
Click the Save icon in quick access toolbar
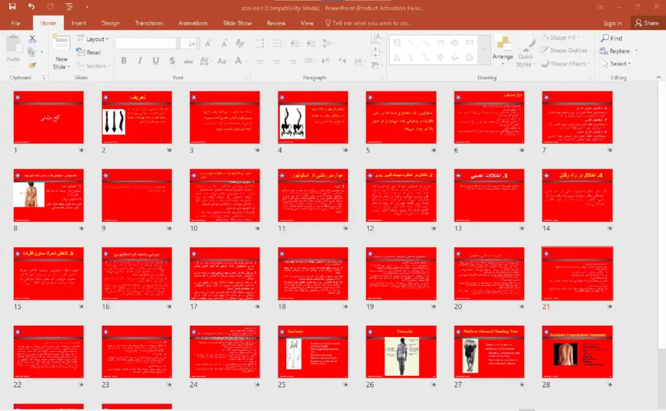click(x=12, y=7)
